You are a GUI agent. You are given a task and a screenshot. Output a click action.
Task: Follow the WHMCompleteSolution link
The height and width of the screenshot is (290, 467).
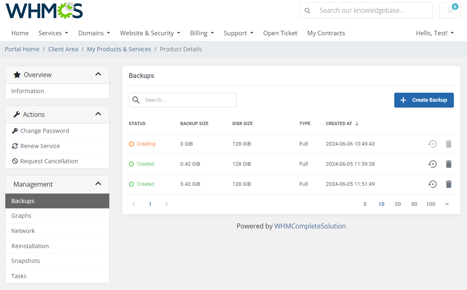point(310,226)
